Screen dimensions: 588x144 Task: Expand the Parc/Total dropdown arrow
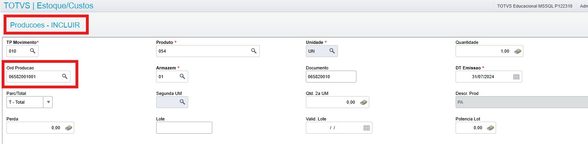[x=48, y=102]
